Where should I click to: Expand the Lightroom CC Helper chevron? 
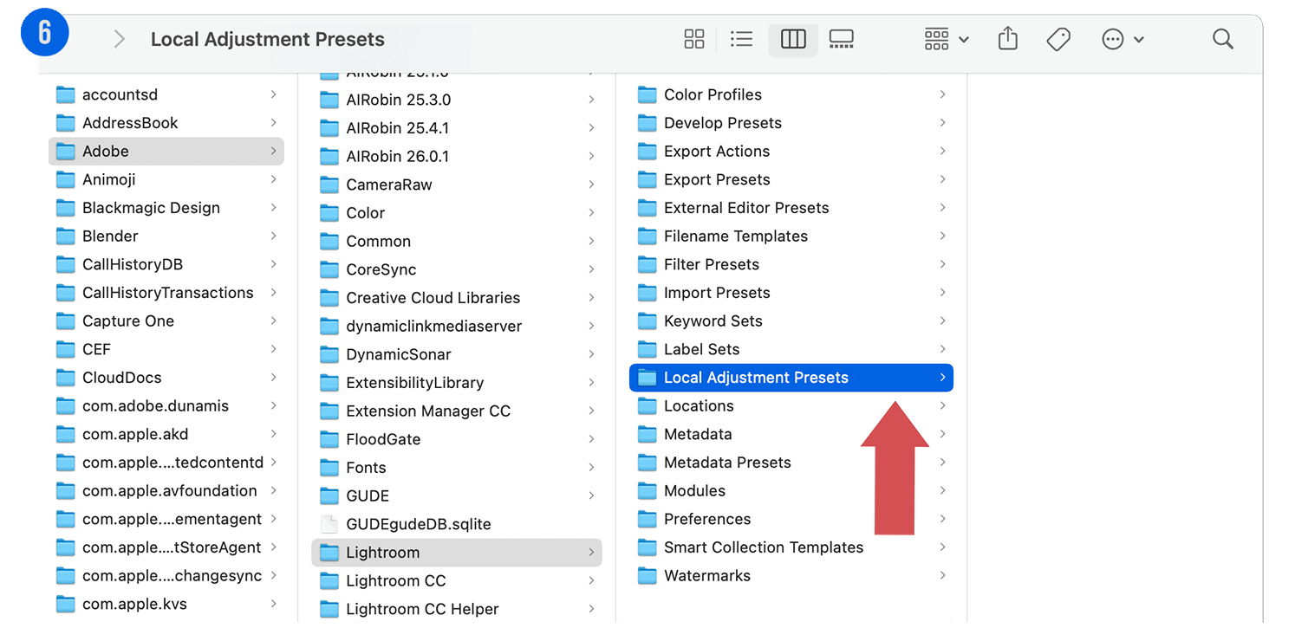(x=591, y=609)
